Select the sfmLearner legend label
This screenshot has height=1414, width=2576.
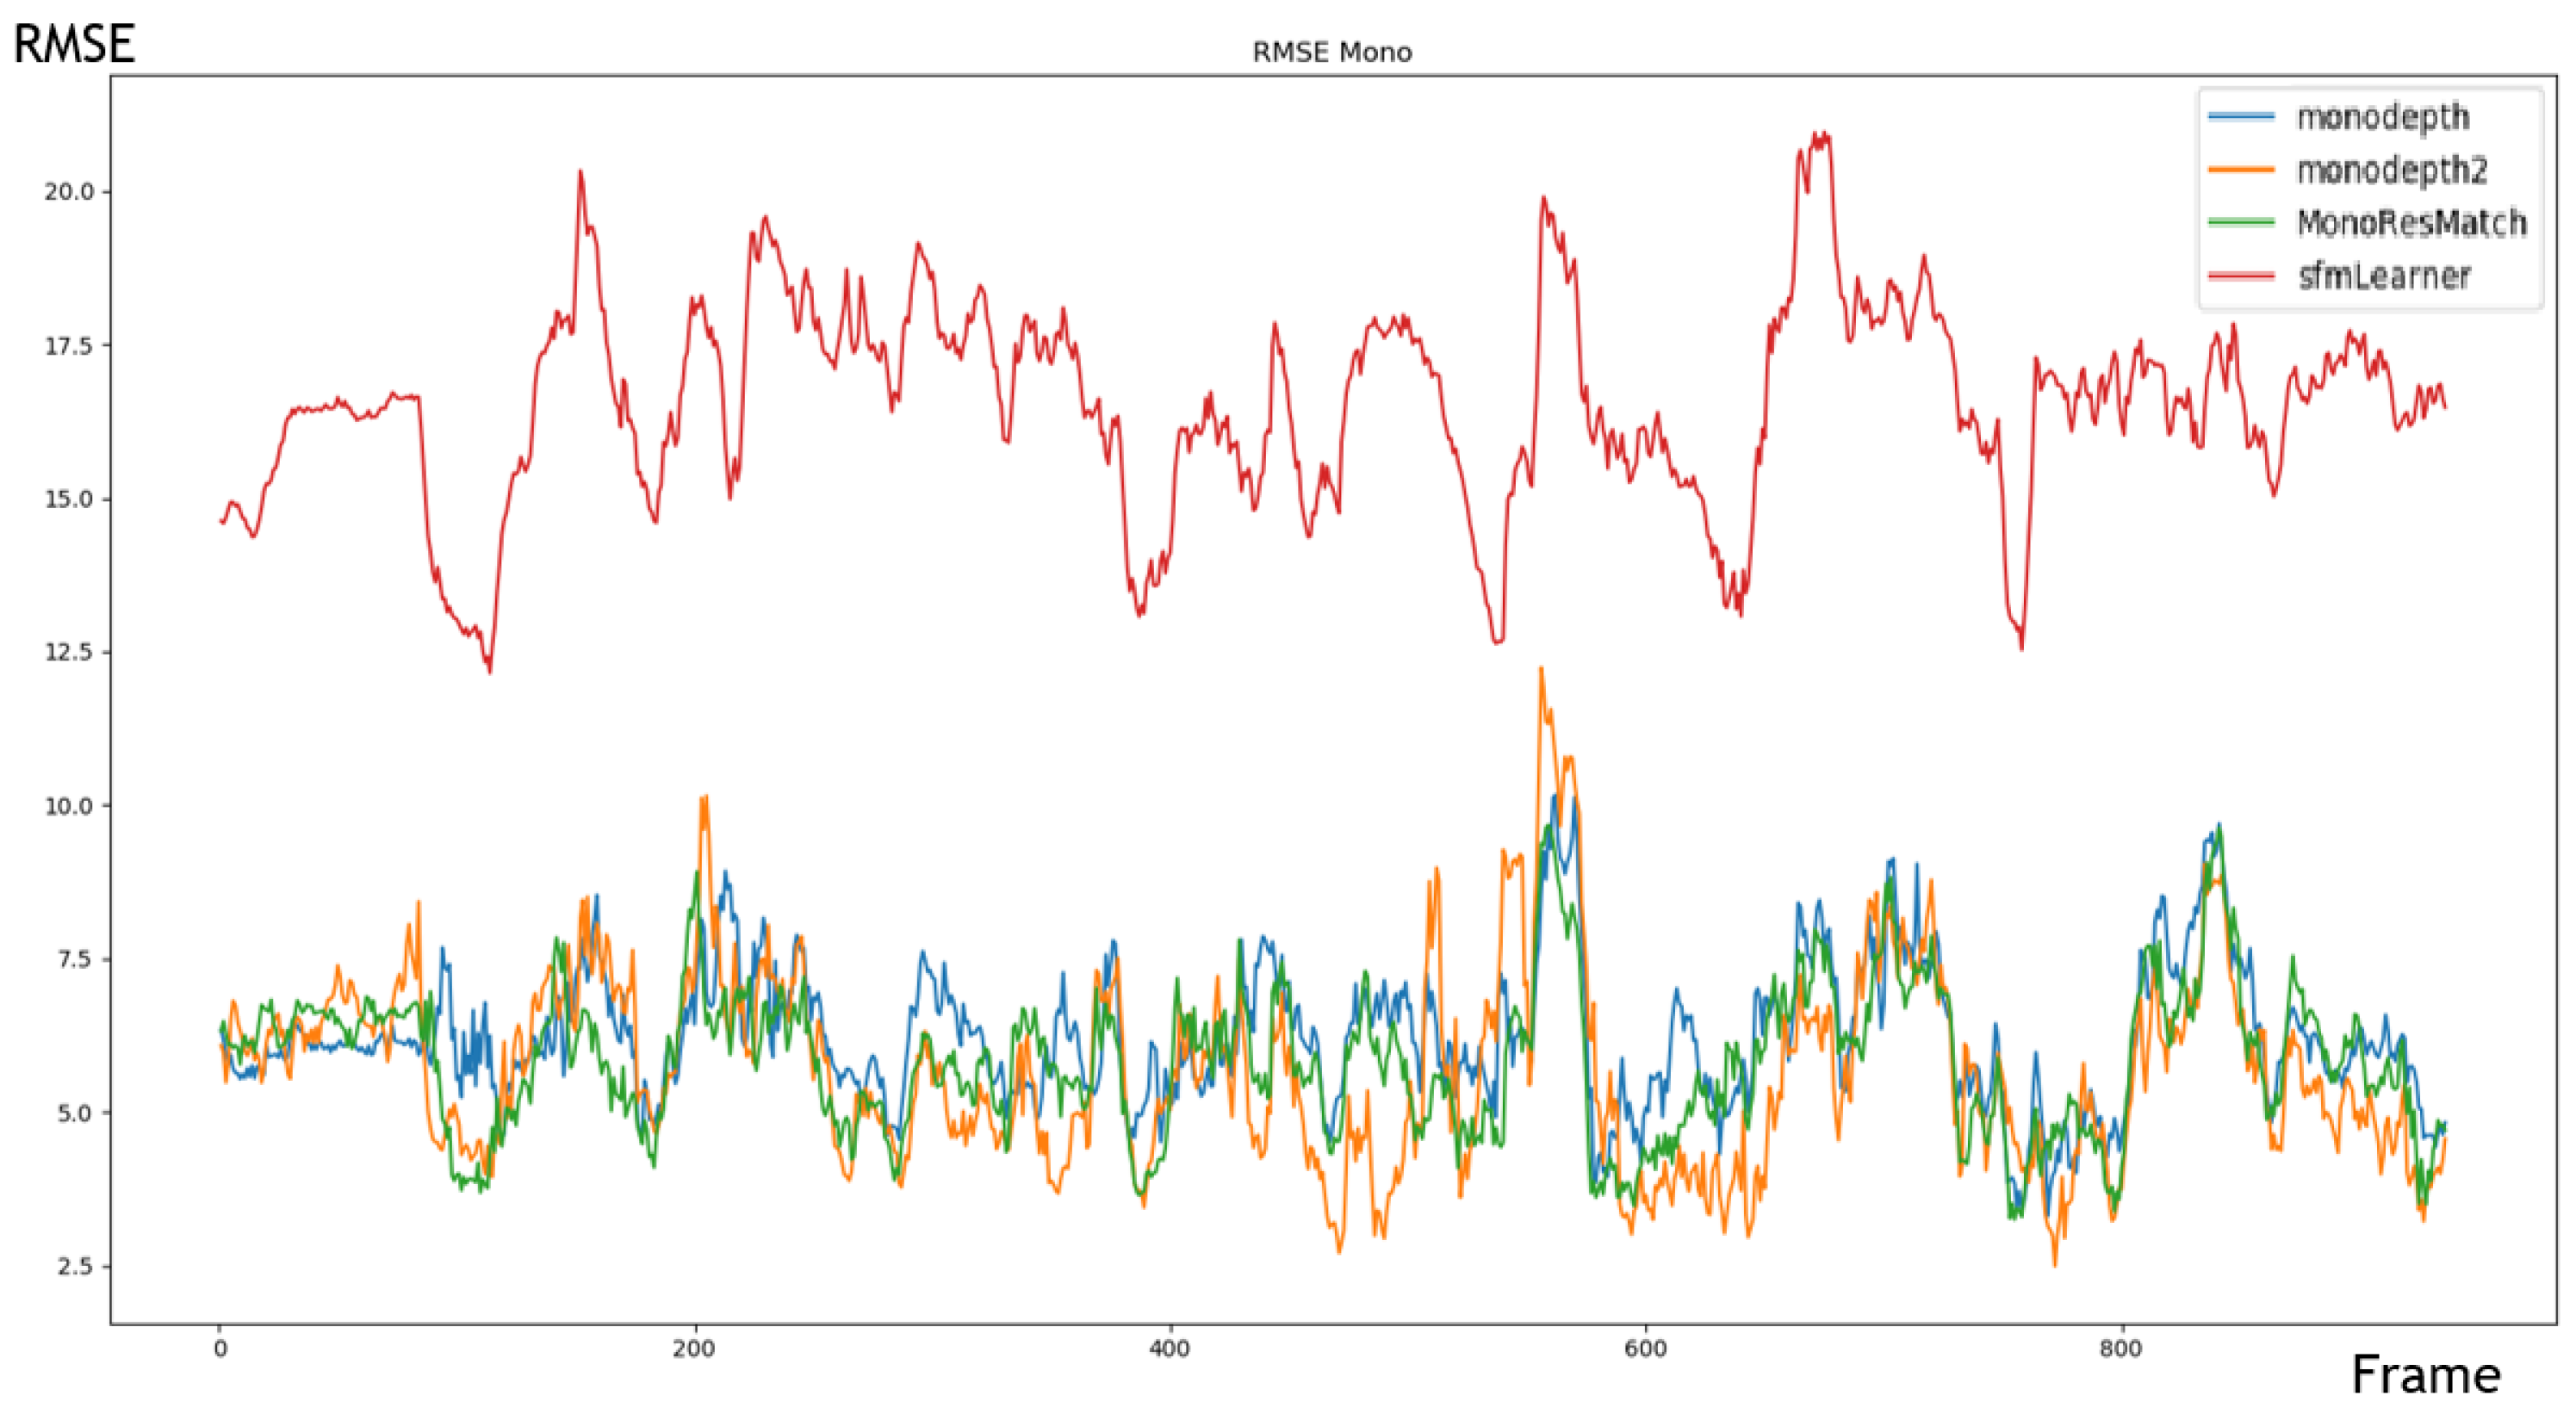tap(2384, 276)
